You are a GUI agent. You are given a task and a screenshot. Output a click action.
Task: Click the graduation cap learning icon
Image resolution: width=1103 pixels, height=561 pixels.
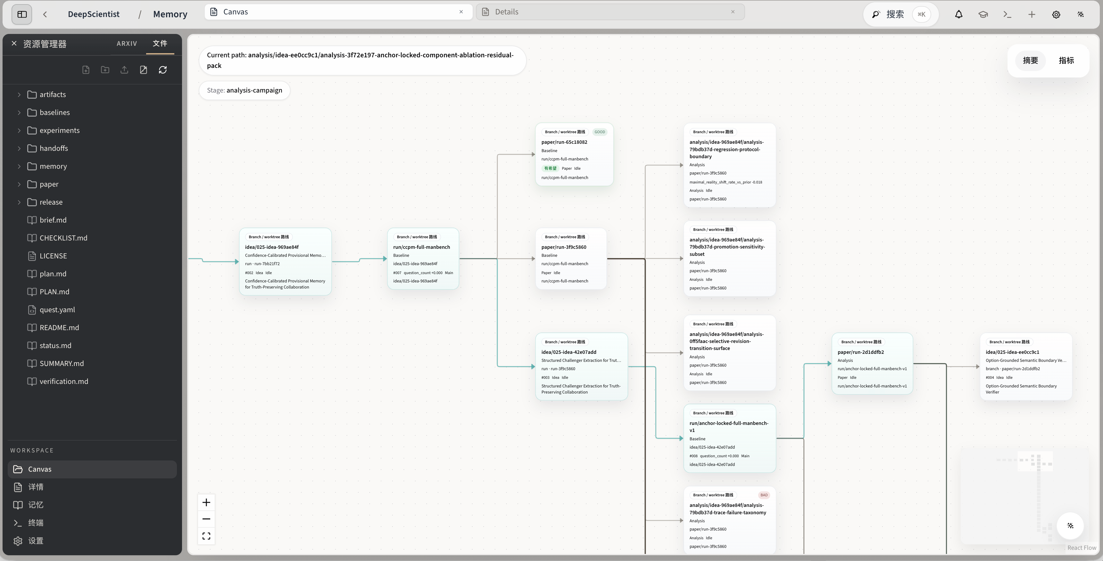(983, 14)
